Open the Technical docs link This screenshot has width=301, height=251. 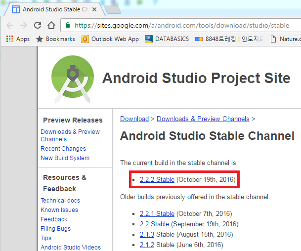click(x=60, y=200)
